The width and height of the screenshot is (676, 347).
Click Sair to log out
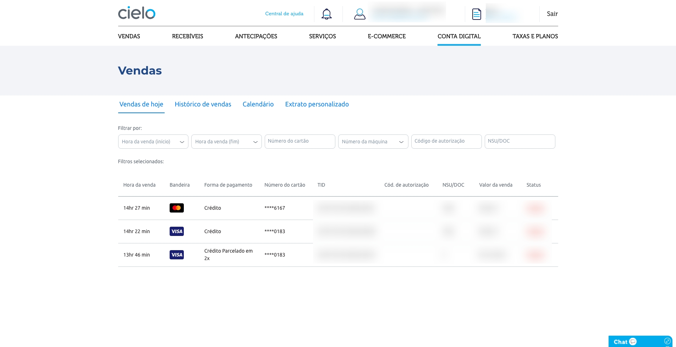[552, 14]
